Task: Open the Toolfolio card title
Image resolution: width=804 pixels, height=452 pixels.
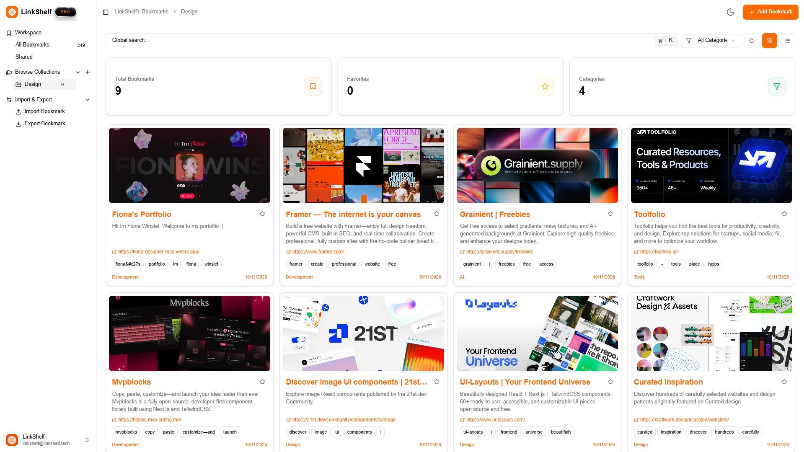Action: click(x=649, y=214)
